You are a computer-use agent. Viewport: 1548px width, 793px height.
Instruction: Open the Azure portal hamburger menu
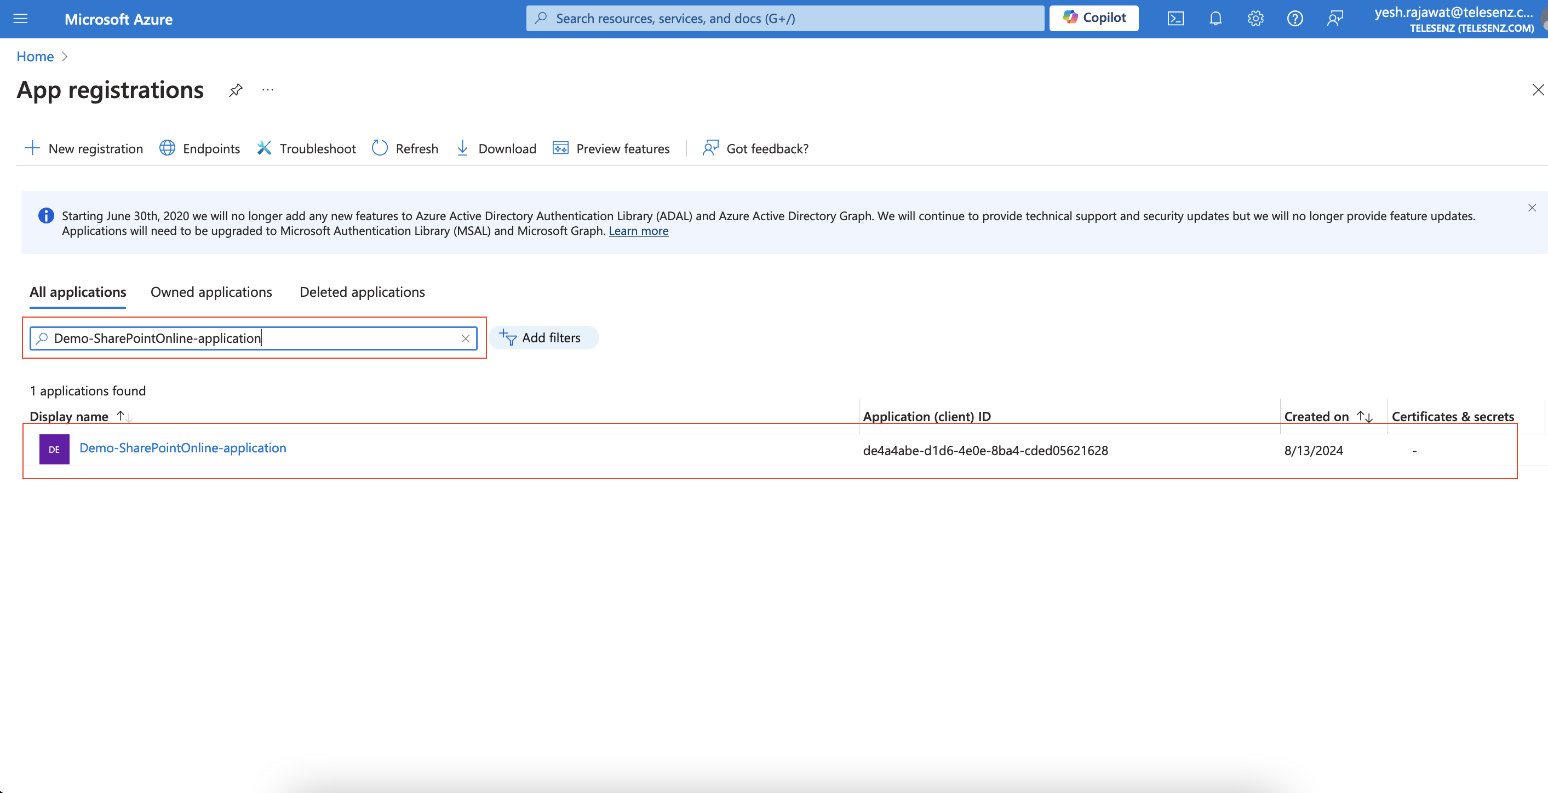click(x=21, y=19)
